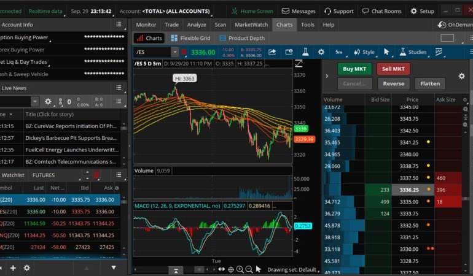
Task: Click the flask icon beside share buttons
Action: (x=305, y=52)
